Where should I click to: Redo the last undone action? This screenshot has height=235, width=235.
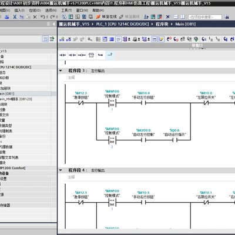point(53,17)
